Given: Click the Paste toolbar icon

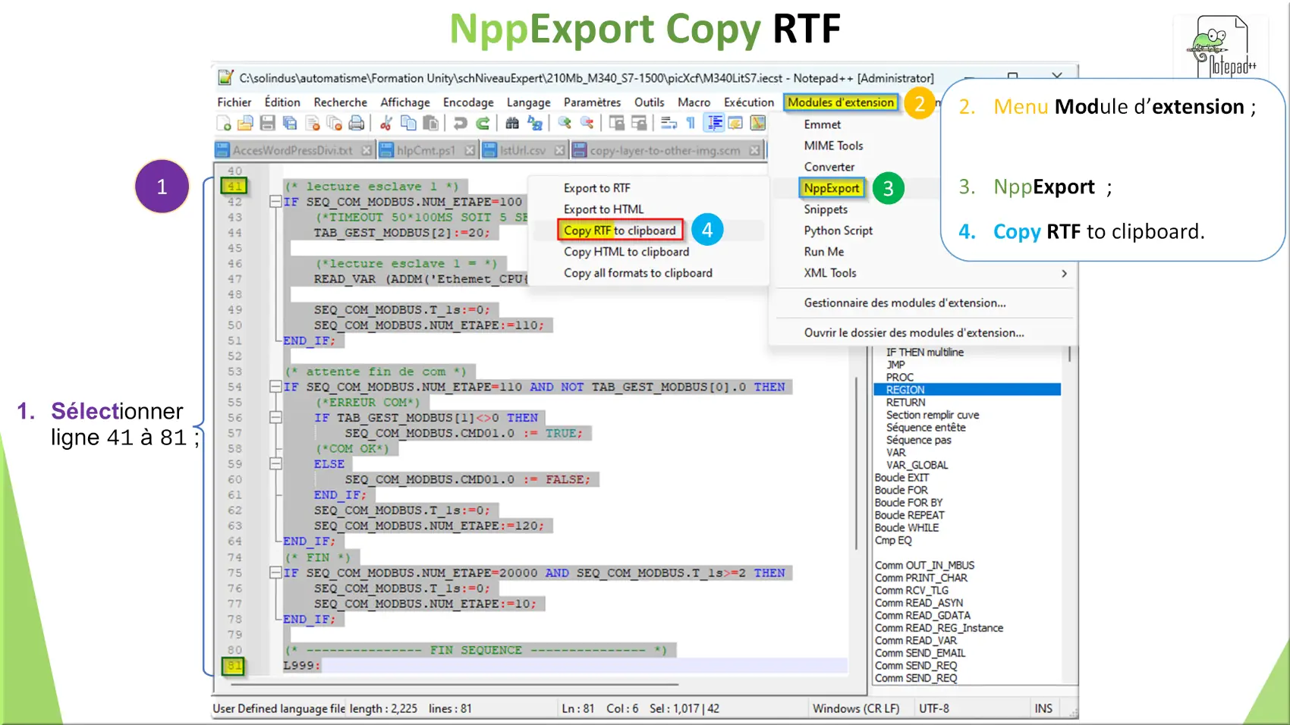Looking at the screenshot, I should coord(430,123).
